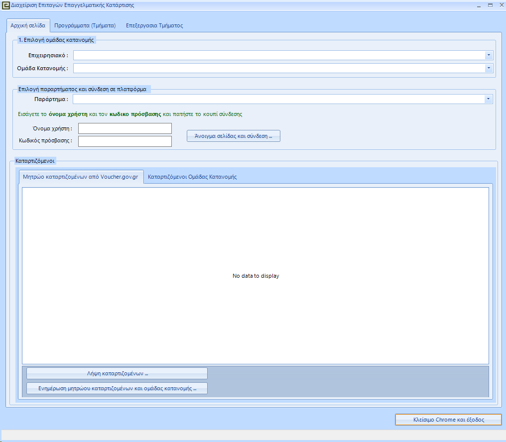The image size is (506, 442).
Task: Click the Λήψη καταρτιζομένων button
Action: (117, 373)
